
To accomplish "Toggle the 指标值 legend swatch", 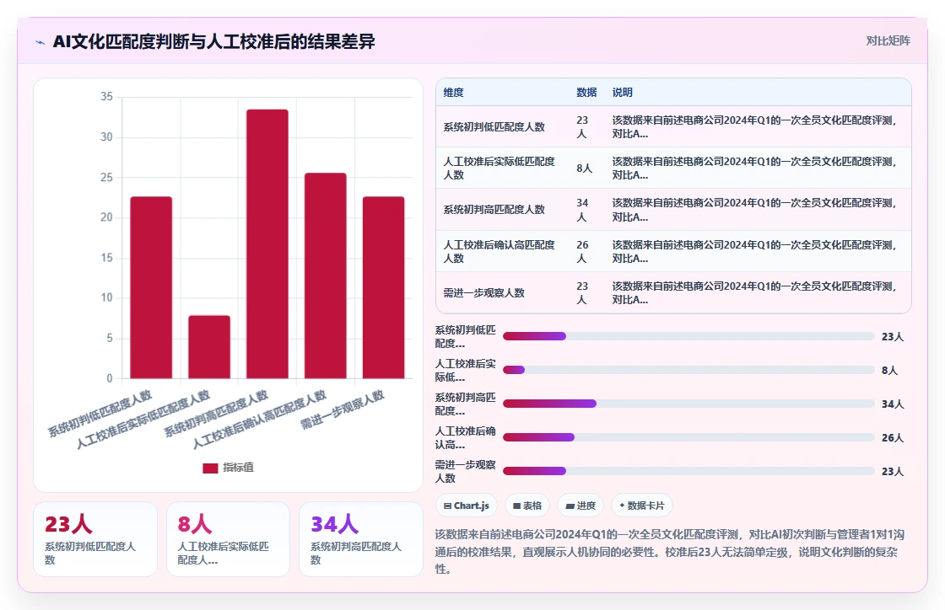I will [210, 468].
